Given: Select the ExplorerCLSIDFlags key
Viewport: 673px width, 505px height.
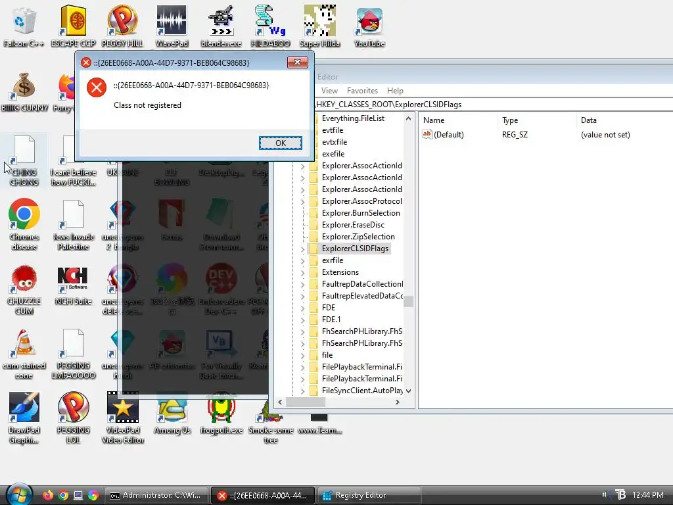Looking at the screenshot, I should click(x=355, y=248).
